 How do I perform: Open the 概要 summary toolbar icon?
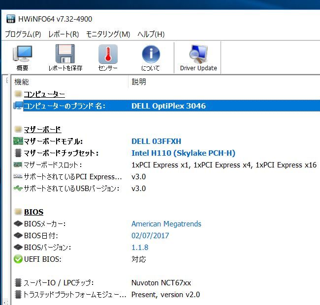pyautogui.click(x=22, y=54)
